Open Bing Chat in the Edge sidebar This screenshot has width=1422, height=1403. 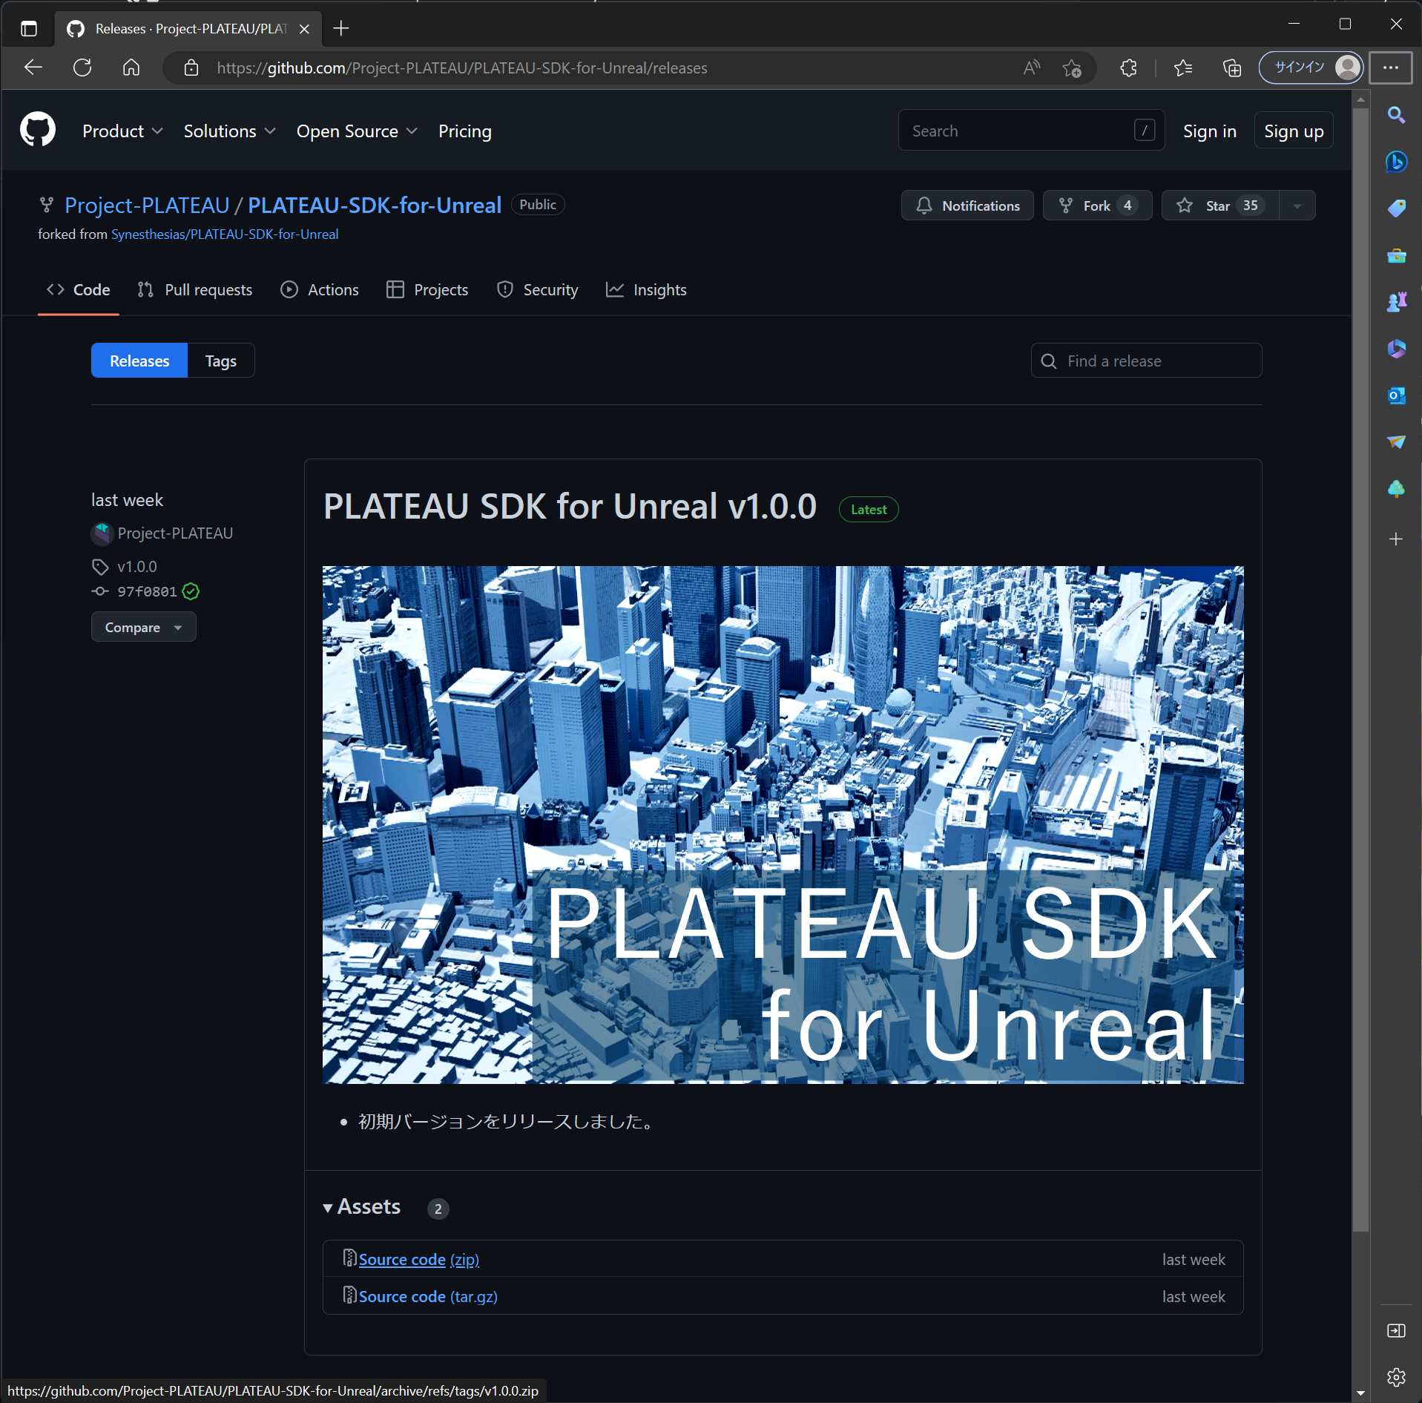pyautogui.click(x=1397, y=162)
